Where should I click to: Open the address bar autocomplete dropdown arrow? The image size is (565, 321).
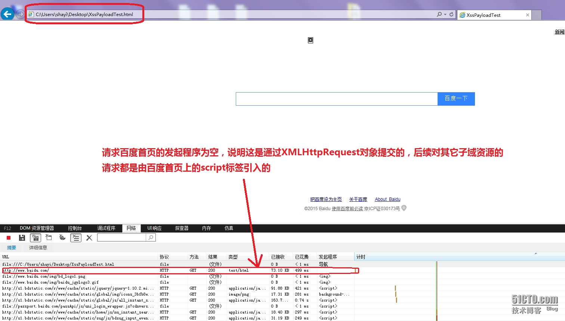[445, 15]
